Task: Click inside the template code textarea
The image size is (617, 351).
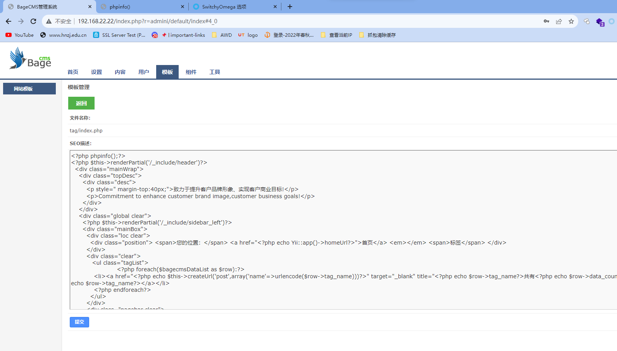Action: (343, 230)
